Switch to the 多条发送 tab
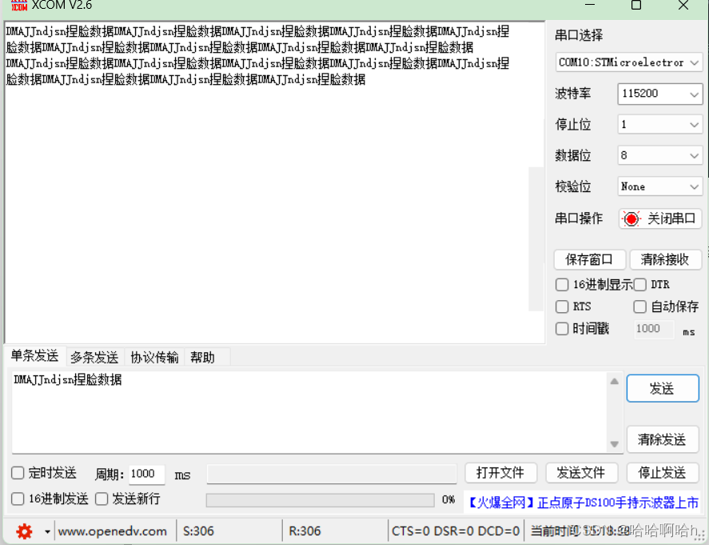The image size is (709, 545). tap(94, 357)
